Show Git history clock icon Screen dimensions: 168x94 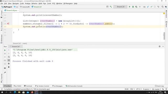pos(155,7)
